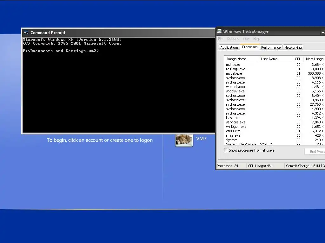The image size is (325, 243).
Task: Select the System process row
Action: coord(275,140)
